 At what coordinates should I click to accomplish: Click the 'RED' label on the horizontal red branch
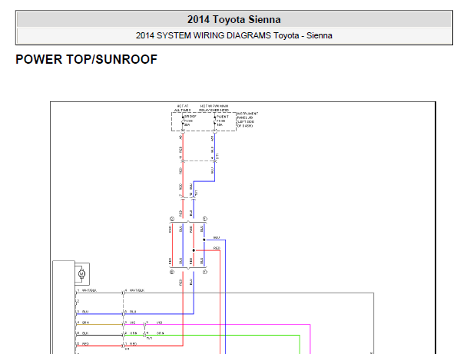pos(217,248)
